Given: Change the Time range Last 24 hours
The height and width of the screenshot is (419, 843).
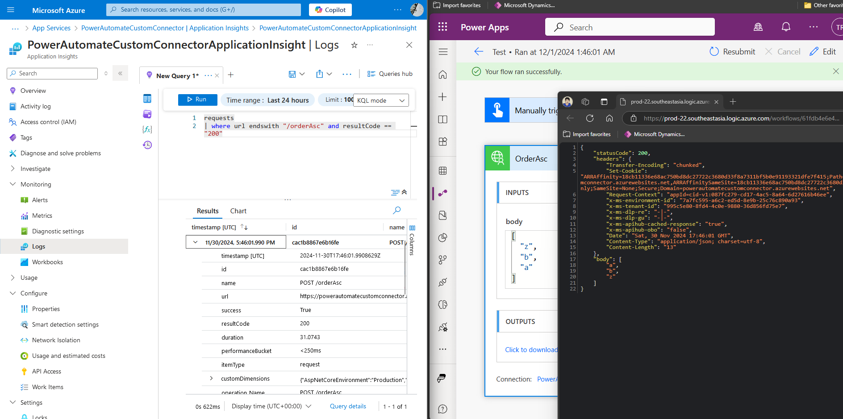Looking at the screenshot, I should [267, 100].
